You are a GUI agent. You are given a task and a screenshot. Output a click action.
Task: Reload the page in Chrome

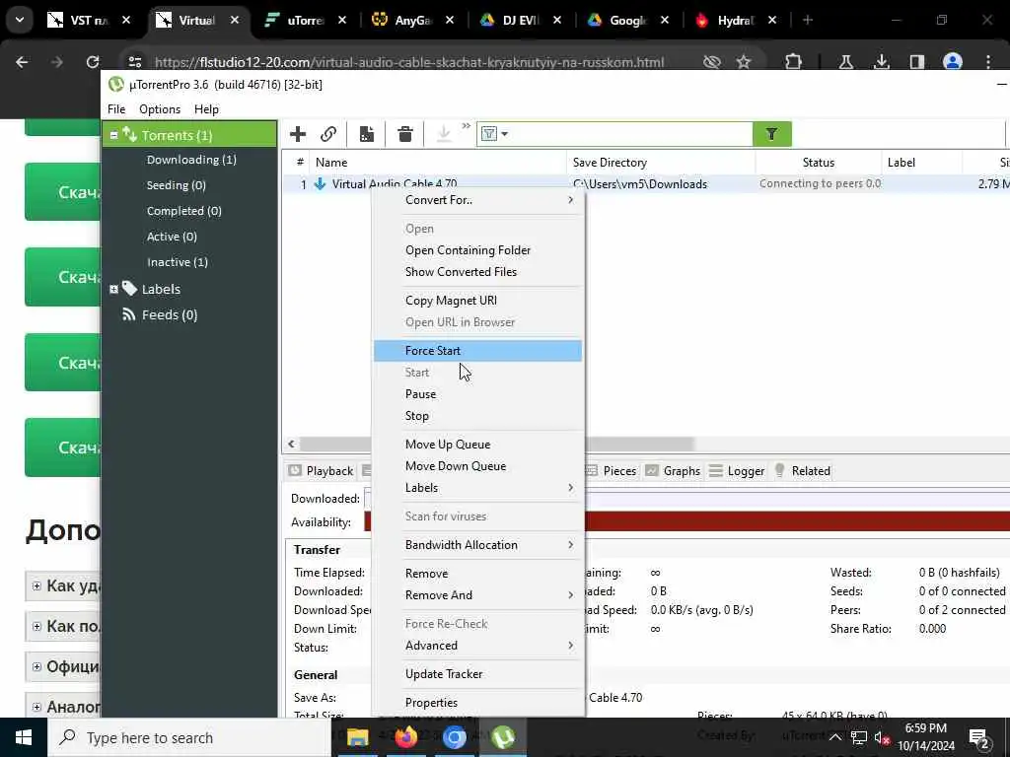[x=93, y=62]
